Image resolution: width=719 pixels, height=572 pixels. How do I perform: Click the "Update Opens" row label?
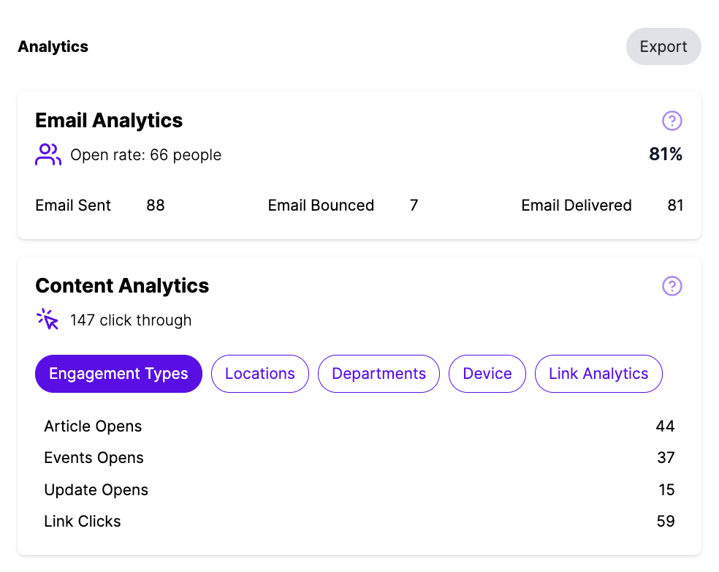(x=96, y=490)
